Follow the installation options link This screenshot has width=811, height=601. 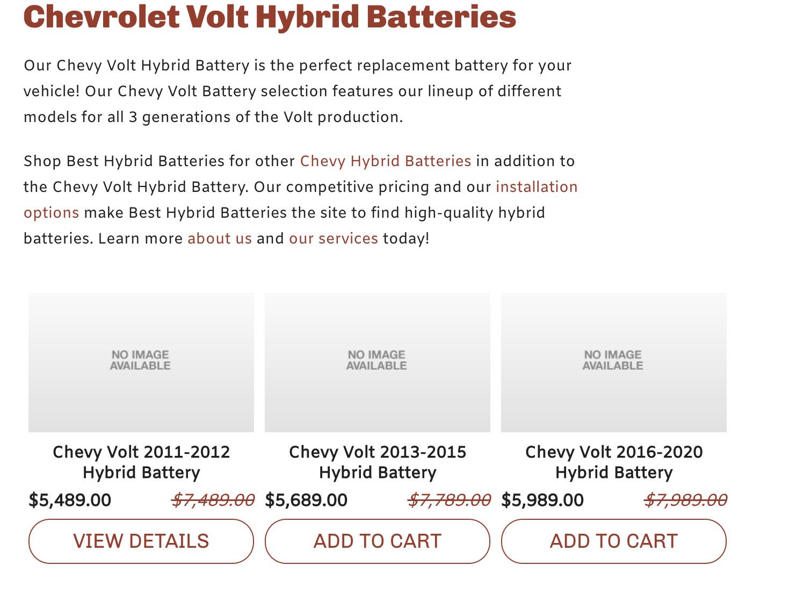536,187
